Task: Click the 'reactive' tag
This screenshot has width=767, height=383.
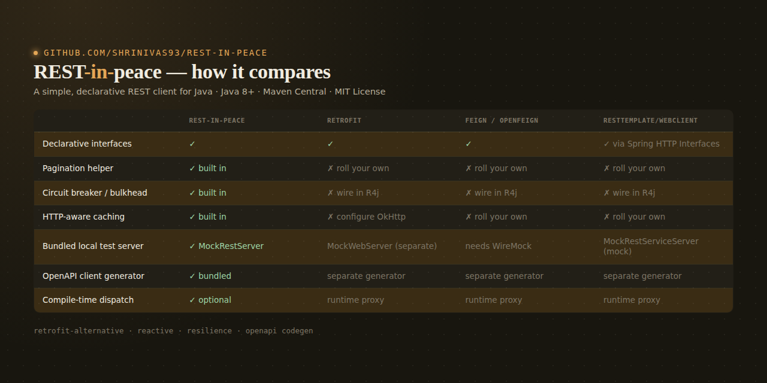Action: tap(155, 331)
